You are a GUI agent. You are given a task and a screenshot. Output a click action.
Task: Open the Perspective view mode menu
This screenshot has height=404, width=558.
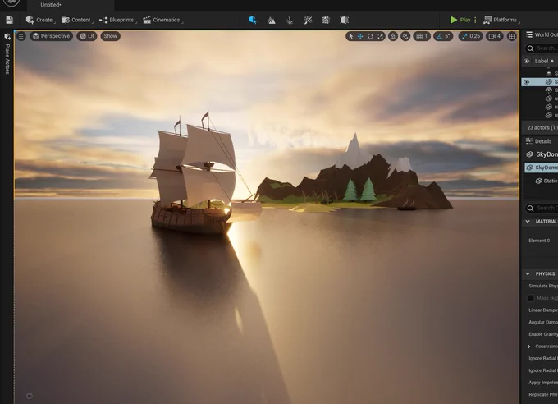pos(51,36)
